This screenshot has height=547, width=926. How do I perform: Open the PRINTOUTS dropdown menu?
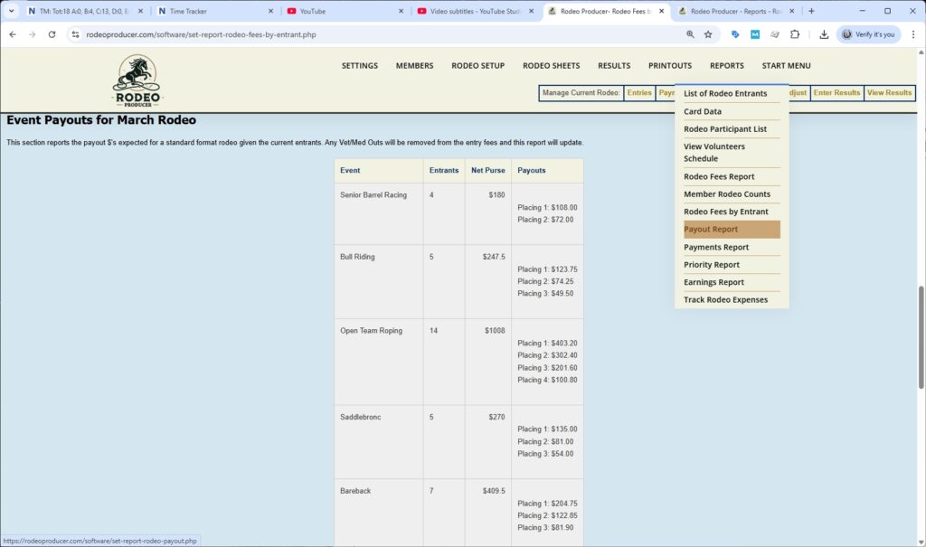tap(669, 65)
